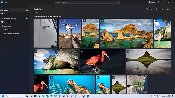Viewport: 175px width, 98px height.
Task: Click the Importar button
Action: [x=152, y=2]
